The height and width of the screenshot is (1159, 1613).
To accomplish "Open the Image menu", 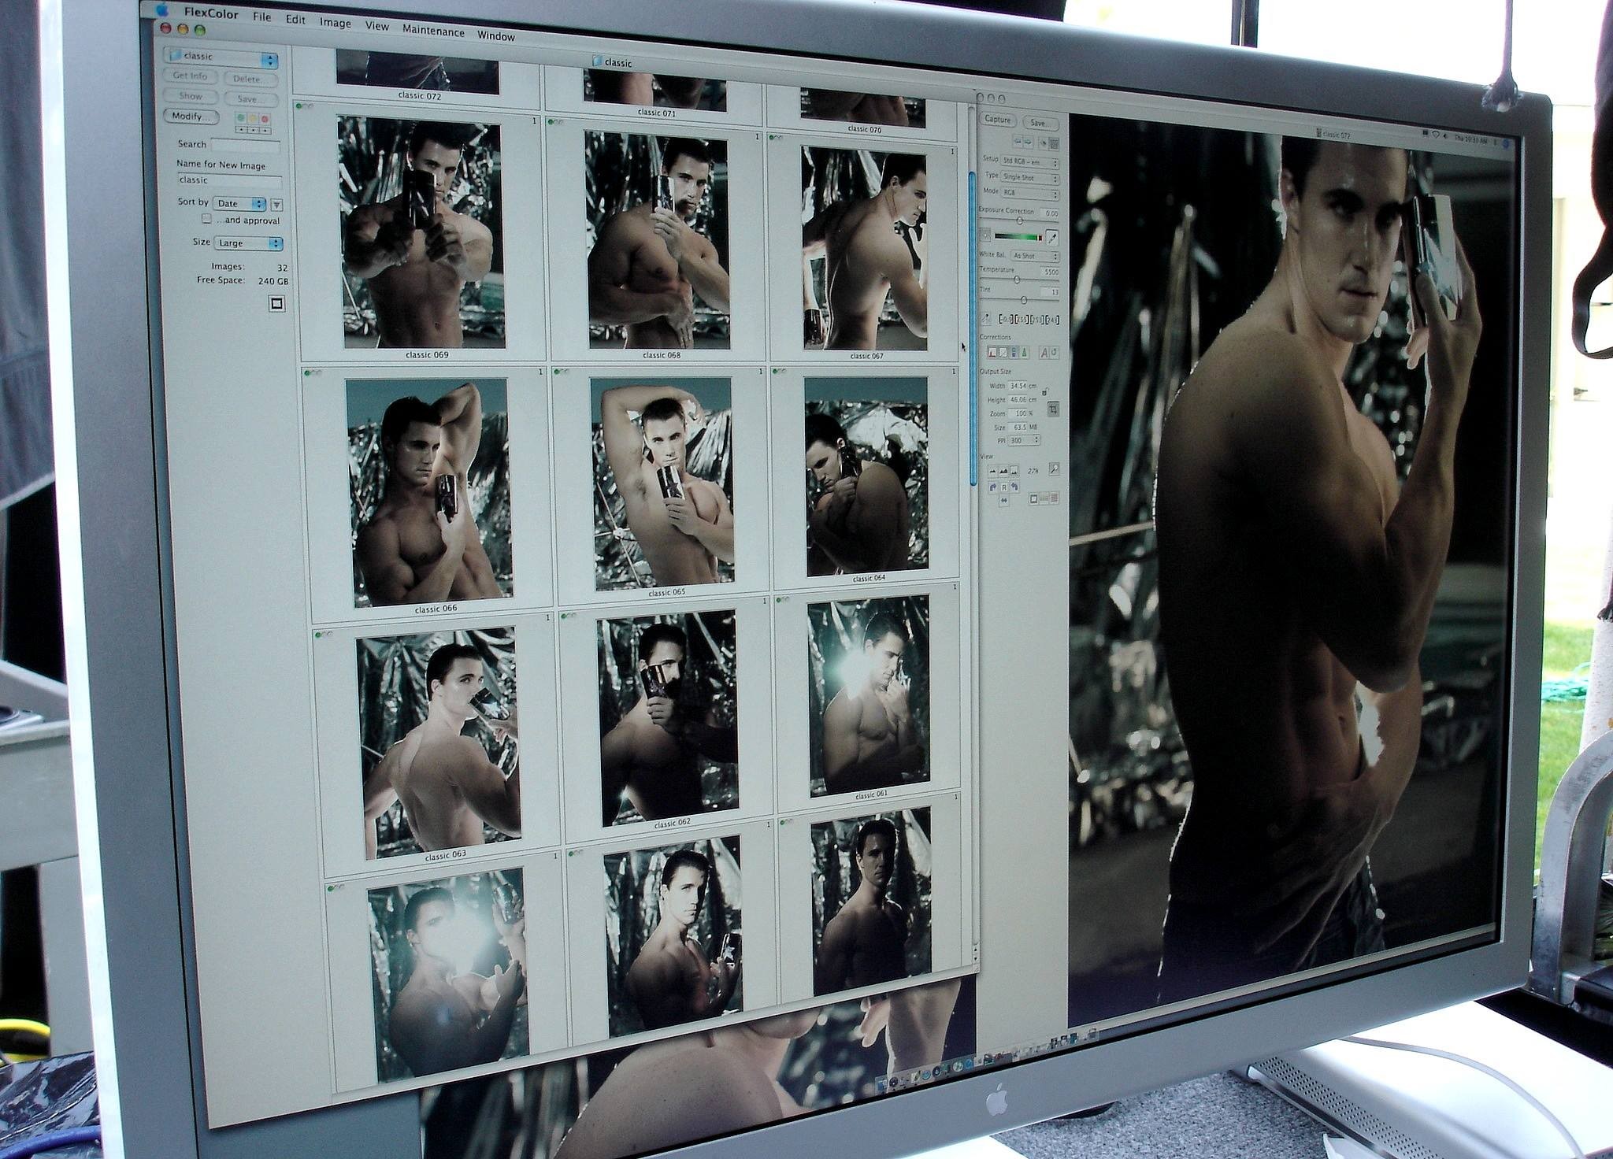I will 335,23.
